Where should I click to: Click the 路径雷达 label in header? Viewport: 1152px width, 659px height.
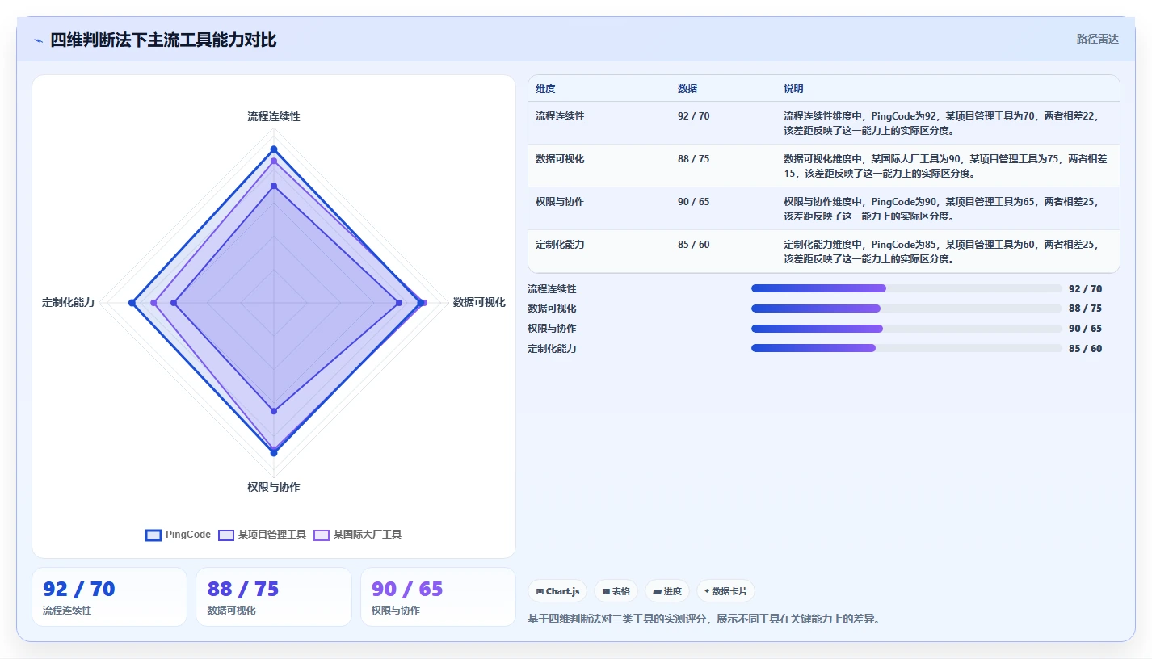tap(1097, 39)
